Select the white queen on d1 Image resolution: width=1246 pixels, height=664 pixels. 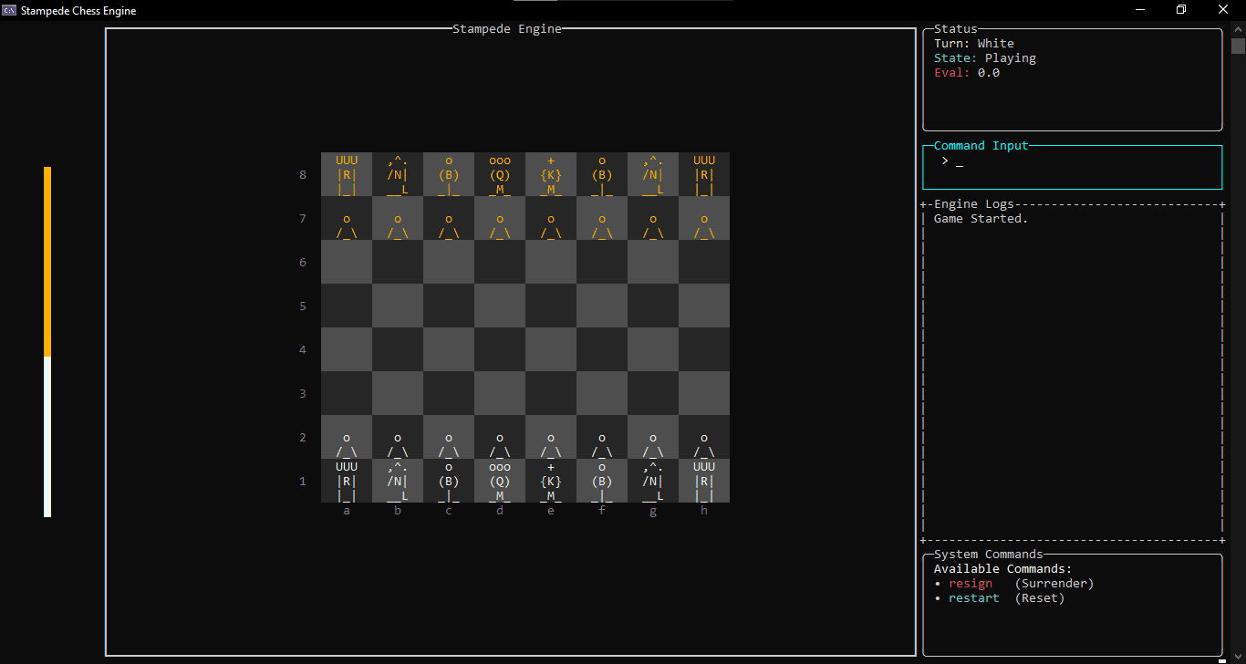pyautogui.click(x=499, y=481)
